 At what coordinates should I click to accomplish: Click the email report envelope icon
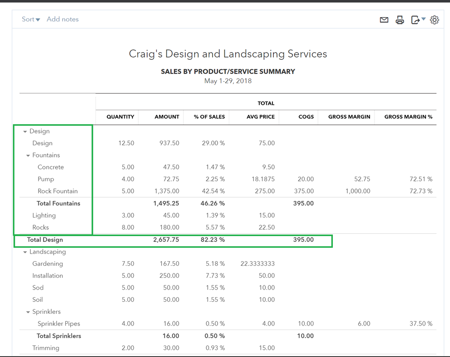[384, 20]
